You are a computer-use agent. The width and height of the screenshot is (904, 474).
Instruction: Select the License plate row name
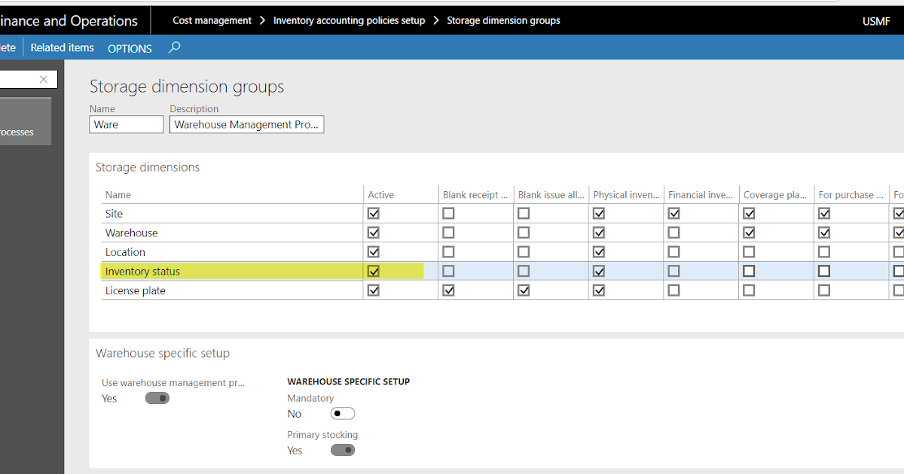coord(136,290)
